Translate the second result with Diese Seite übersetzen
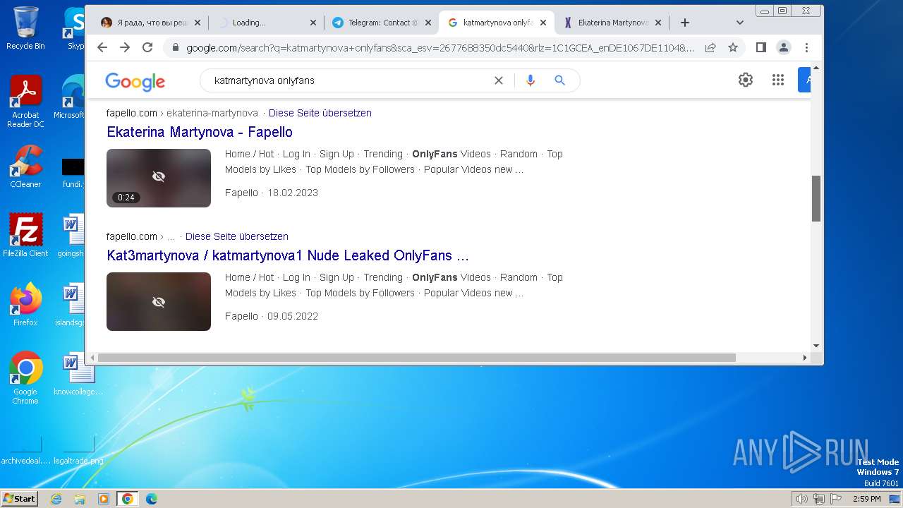 (x=237, y=236)
